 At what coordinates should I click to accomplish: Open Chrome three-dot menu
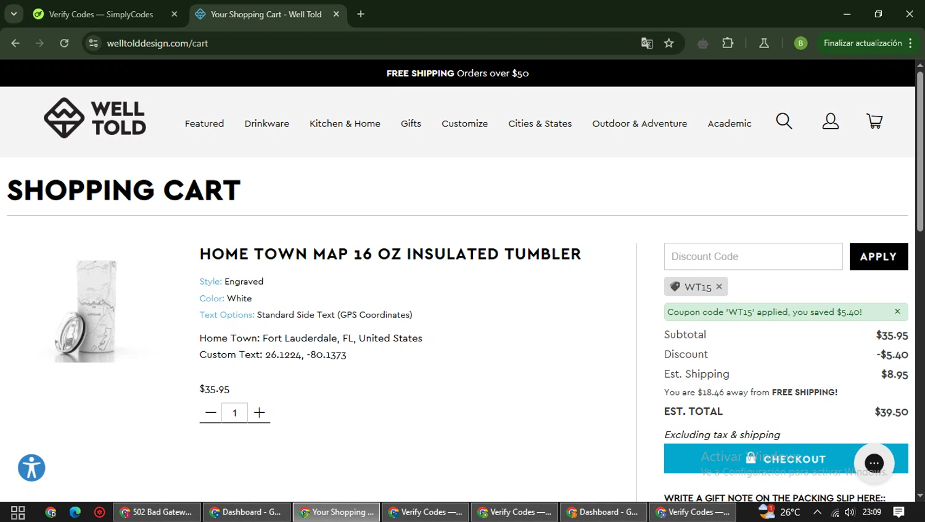[x=910, y=43]
